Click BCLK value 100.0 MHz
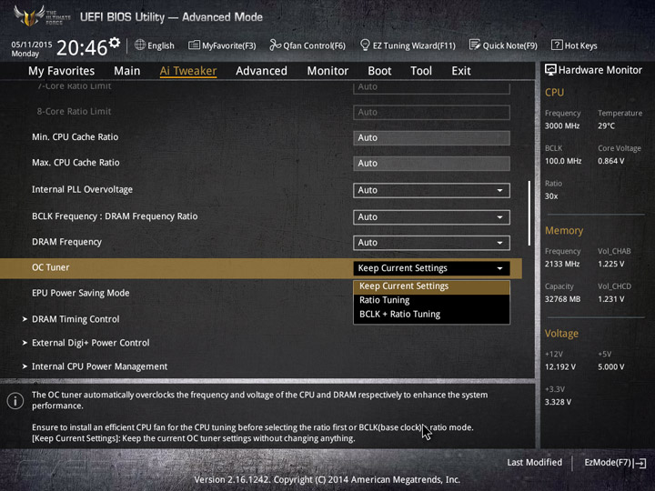This screenshot has height=491, width=655. (563, 161)
